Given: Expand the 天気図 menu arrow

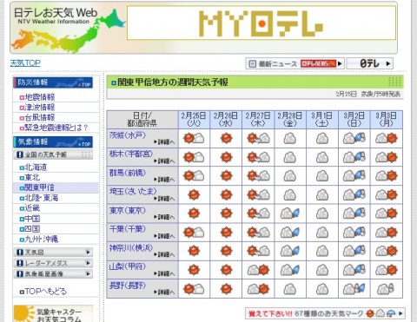Looking at the screenshot, I should click(x=88, y=253).
